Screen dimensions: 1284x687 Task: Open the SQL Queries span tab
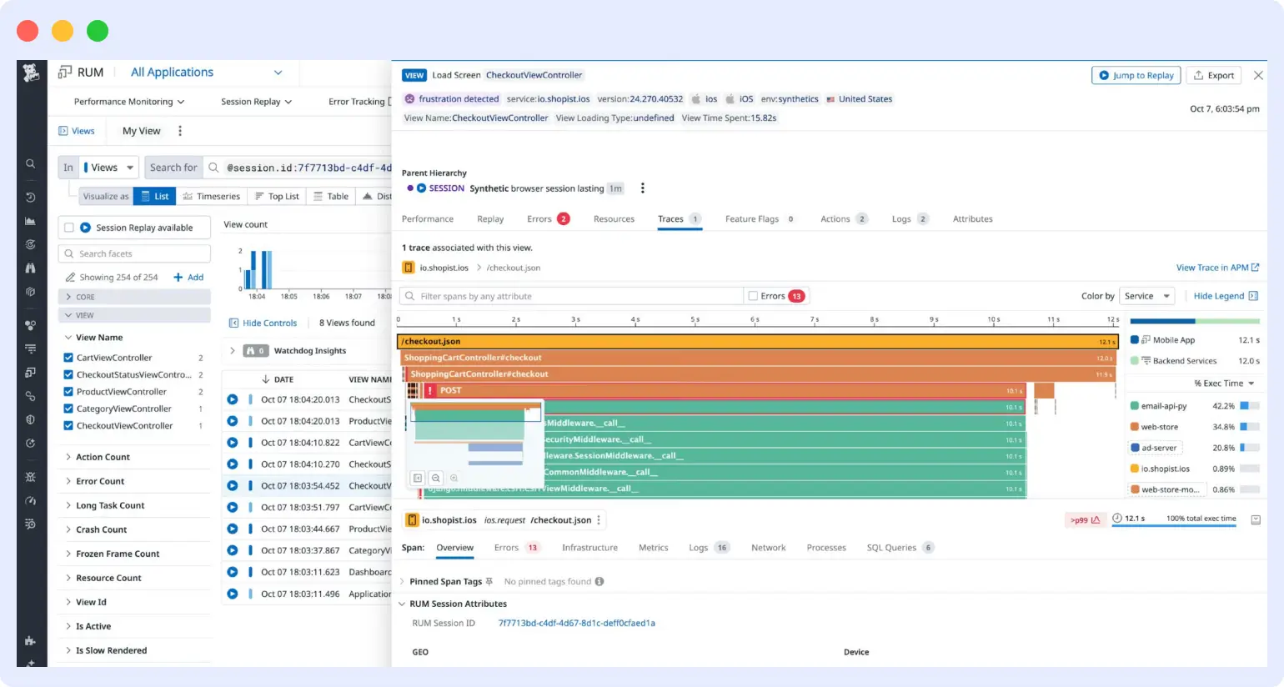click(900, 548)
